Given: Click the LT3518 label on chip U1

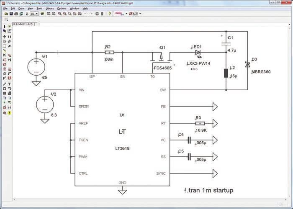Looking at the screenshot, I should point(122,148).
